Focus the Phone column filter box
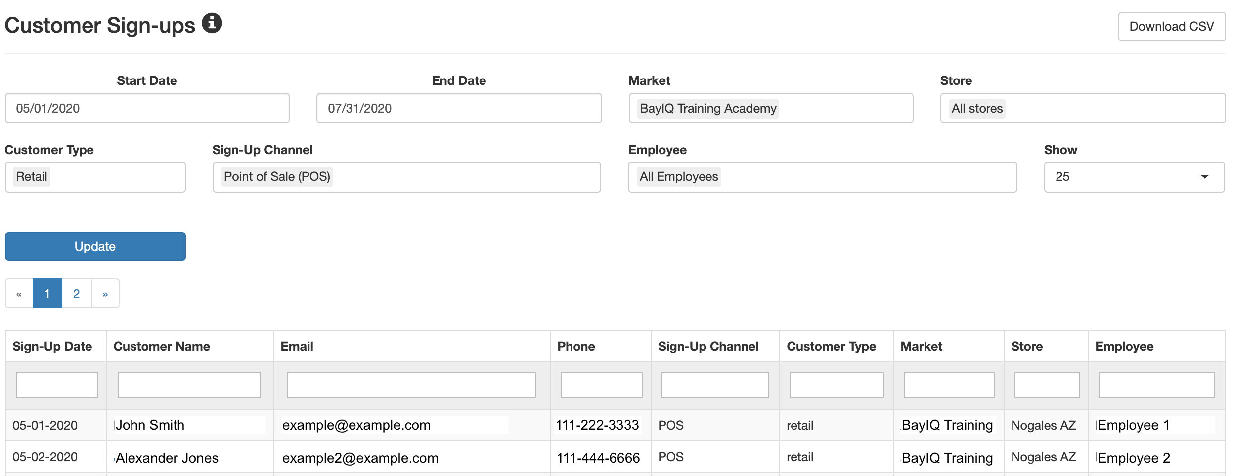This screenshot has width=1233, height=476. coord(602,385)
